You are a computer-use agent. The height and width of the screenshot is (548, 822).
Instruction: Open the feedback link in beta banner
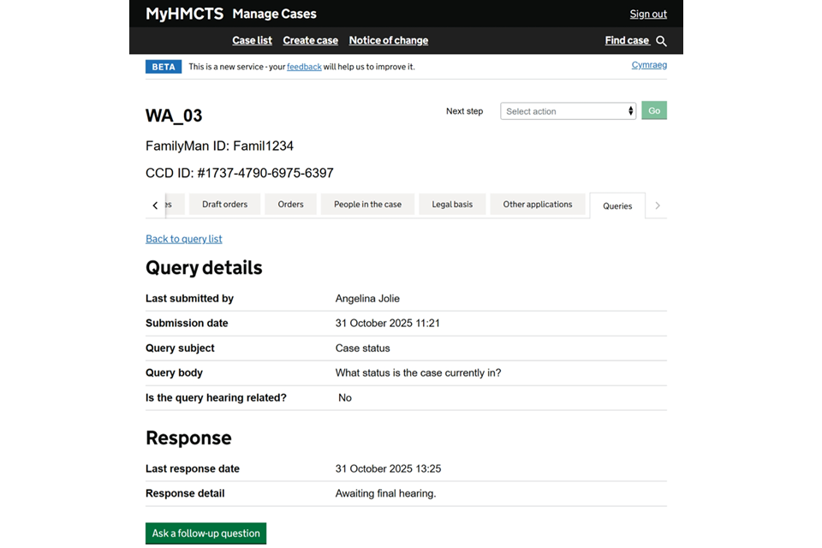[x=304, y=67]
